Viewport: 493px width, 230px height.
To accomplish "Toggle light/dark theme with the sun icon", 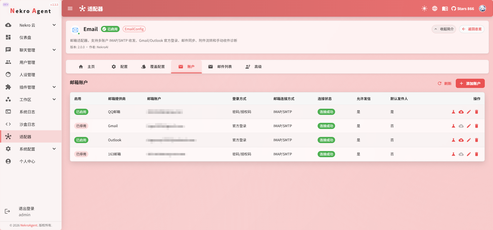I will 424,8.
